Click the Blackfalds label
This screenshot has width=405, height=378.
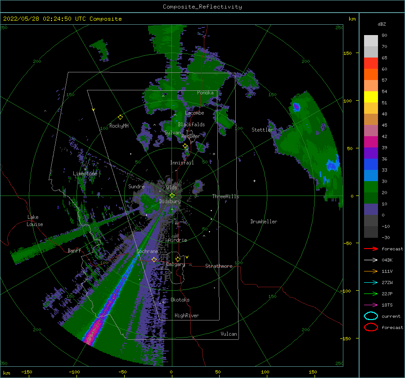tap(191, 125)
